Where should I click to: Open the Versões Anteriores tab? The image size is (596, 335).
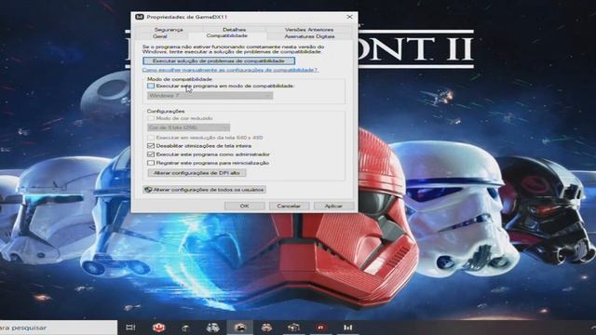309,29
